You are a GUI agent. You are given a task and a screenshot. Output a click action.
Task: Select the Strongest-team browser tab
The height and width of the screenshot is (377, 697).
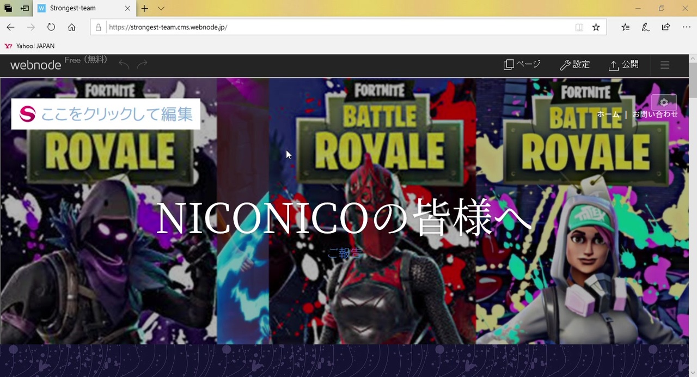click(84, 8)
